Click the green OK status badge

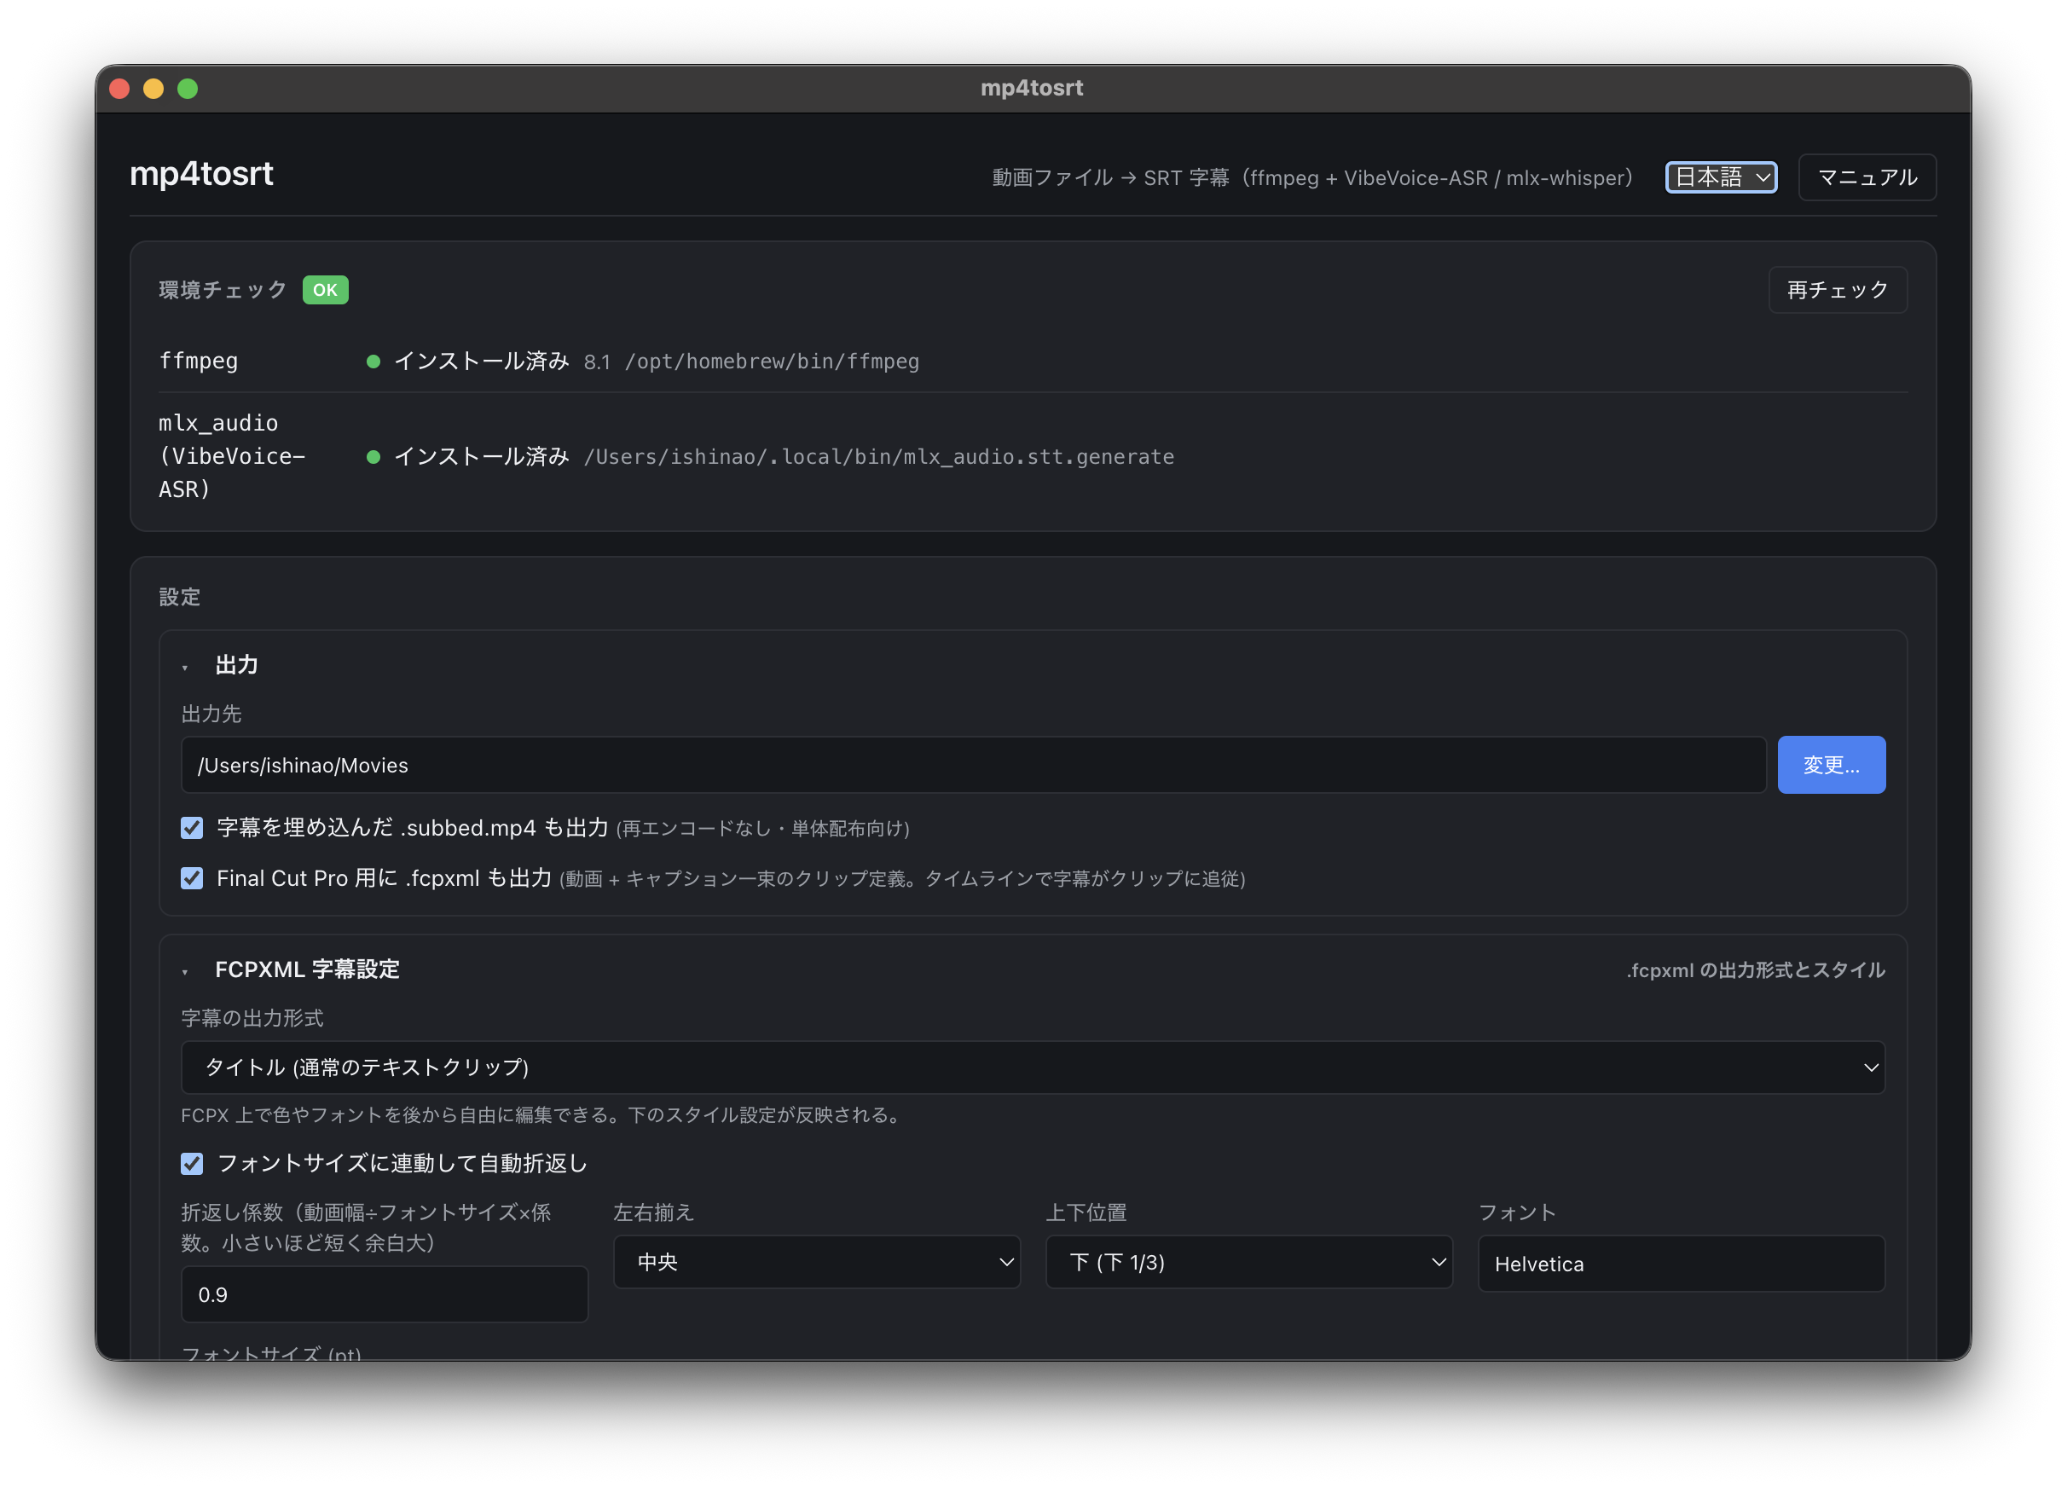coord(326,290)
